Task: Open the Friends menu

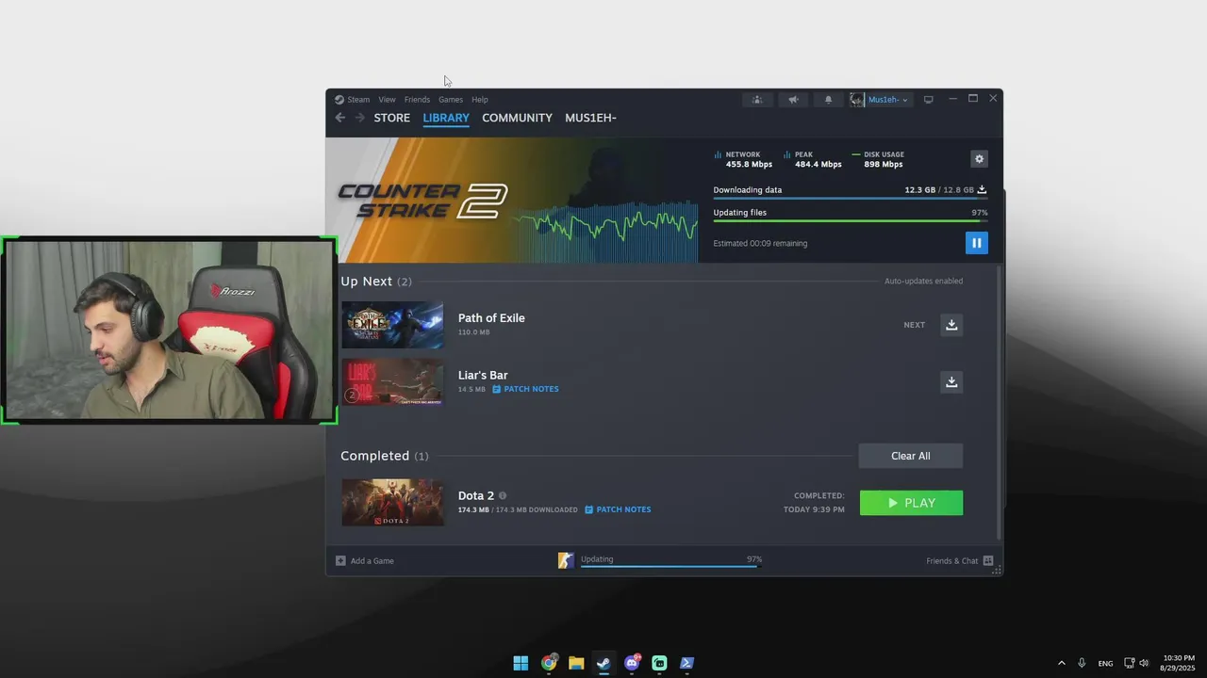Action: coord(417,99)
